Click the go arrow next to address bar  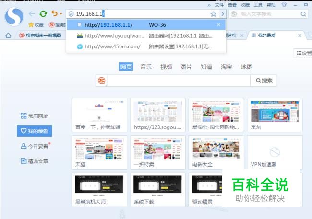click(x=223, y=14)
